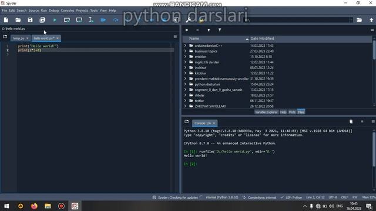Open the Source menu

pos(33,11)
